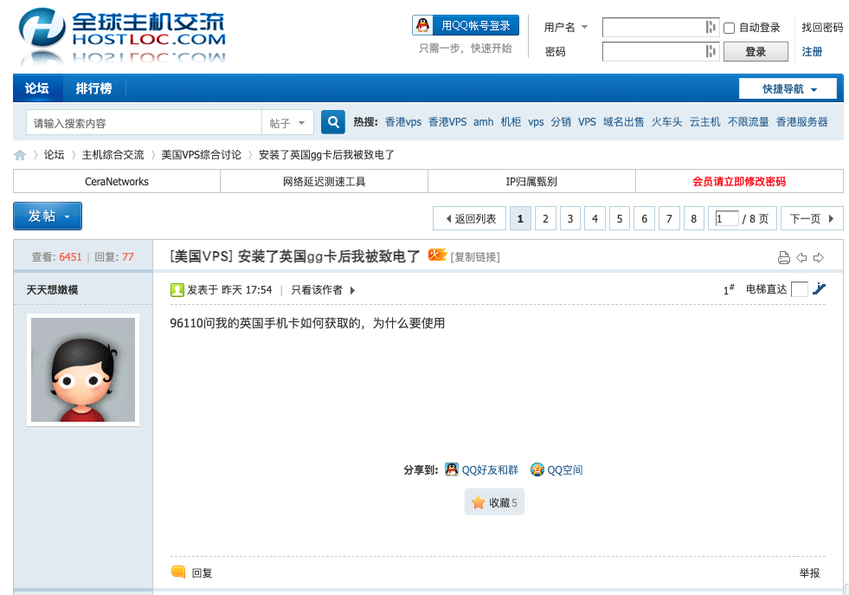Click the page number jump field

(x=727, y=218)
